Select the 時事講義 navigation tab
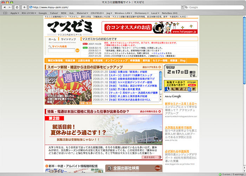The image size is (246, 176). coord(135,61)
